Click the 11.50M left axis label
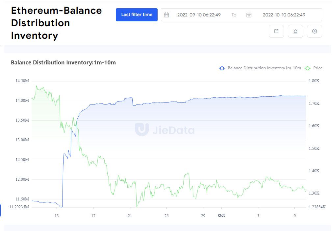Viewport: 332px width, 231px height. click(x=22, y=199)
